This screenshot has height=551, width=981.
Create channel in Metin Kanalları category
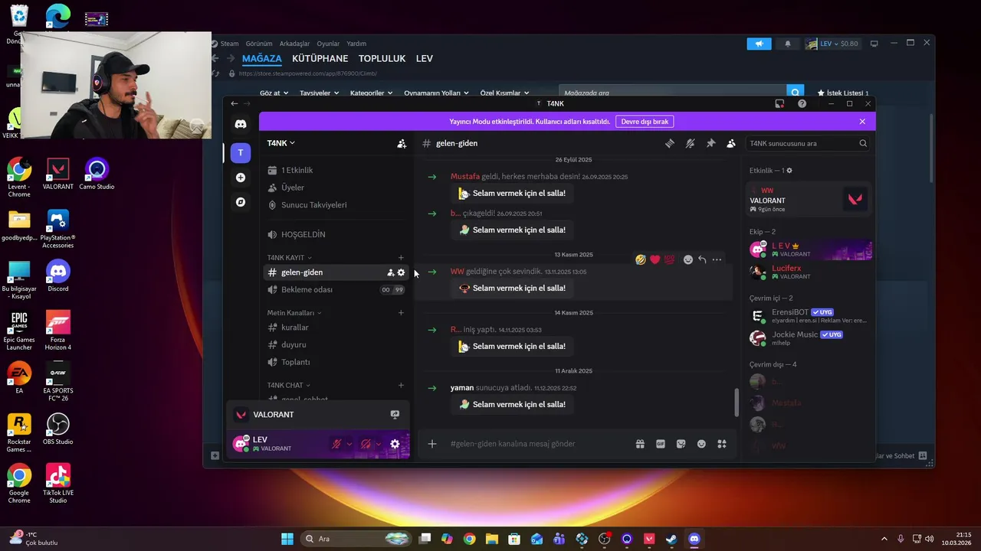pyautogui.click(x=401, y=313)
